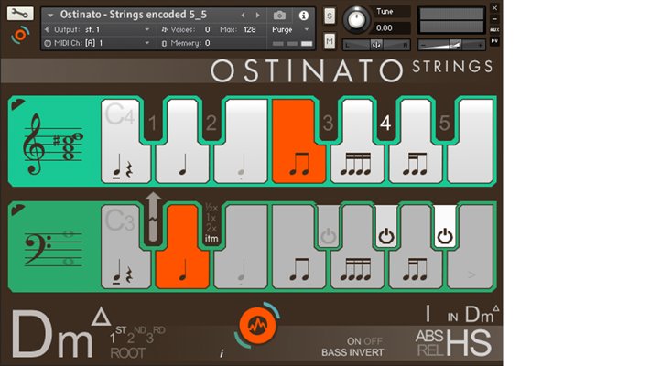This screenshot has height=366, width=650.
Task: Select the eighth notes key in treble row
Action: point(298,163)
